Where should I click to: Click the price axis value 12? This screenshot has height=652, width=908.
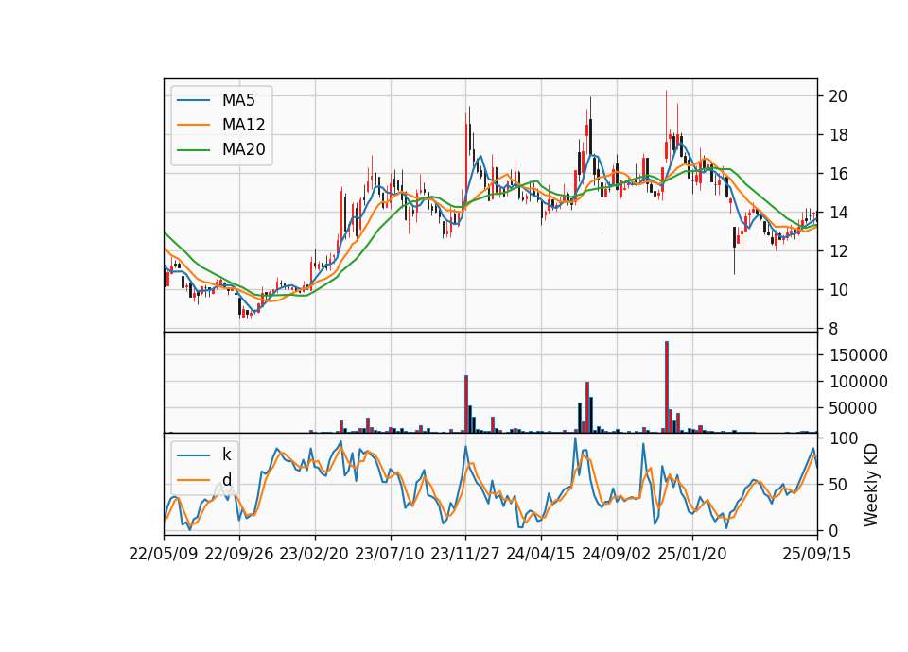coord(838,251)
